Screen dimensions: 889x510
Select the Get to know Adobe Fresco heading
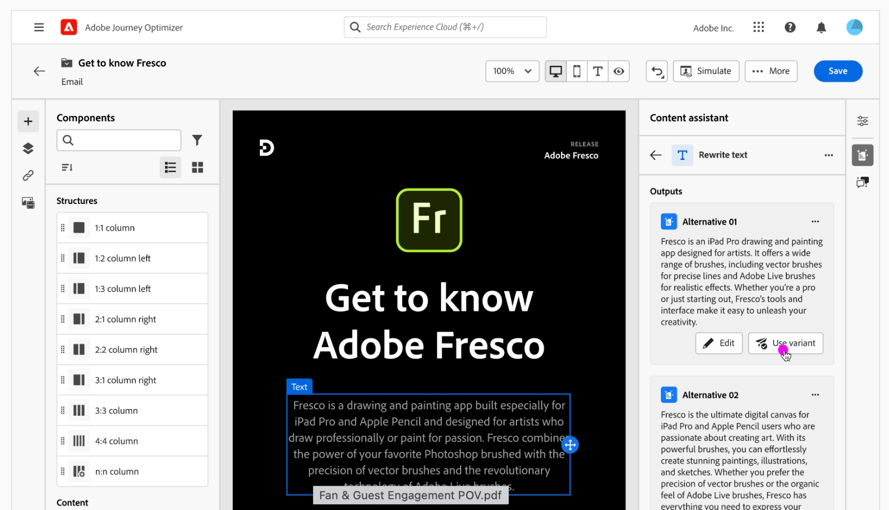tap(429, 322)
